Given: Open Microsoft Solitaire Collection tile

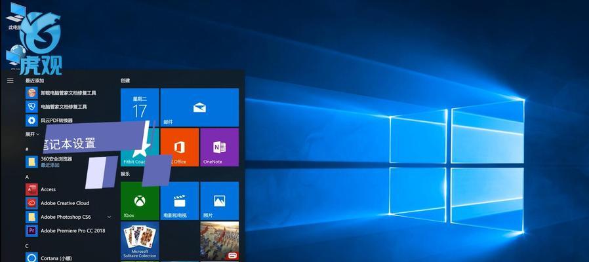Looking at the screenshot, I should click(x=140, y=240).
